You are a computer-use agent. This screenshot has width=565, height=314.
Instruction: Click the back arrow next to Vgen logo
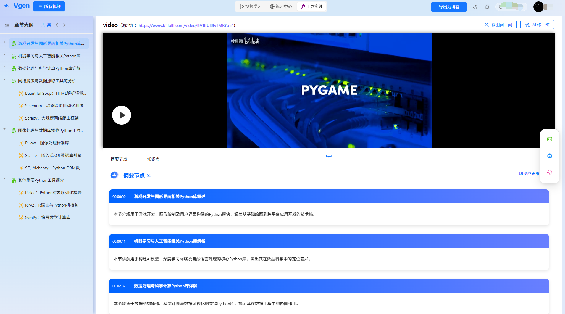pyautogui.click(x=7, y=6)
